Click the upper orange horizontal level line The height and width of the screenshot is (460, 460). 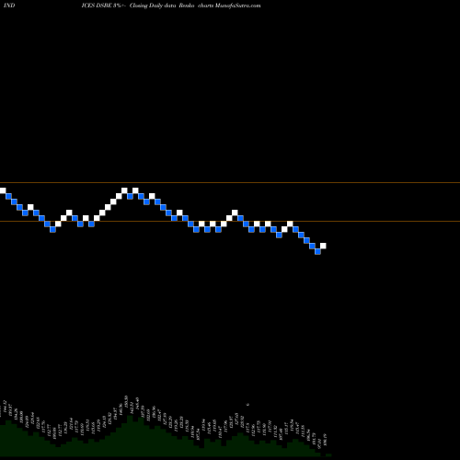[x=230, y=183]
